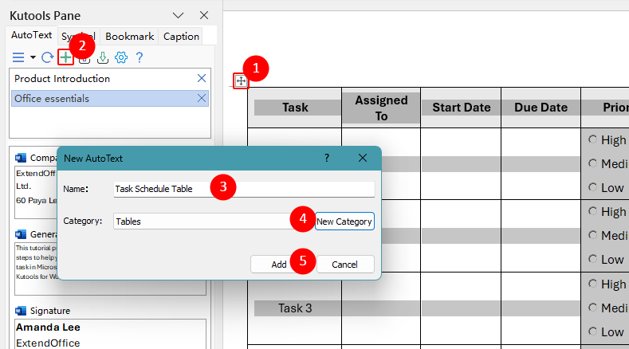This screenshot has height=349, width=629.
Task: Open AutoText settings gear icon
Action: 120,57
